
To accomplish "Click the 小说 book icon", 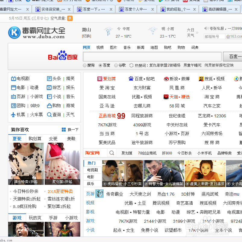I will pyautogui.click(x=49, y=97).
